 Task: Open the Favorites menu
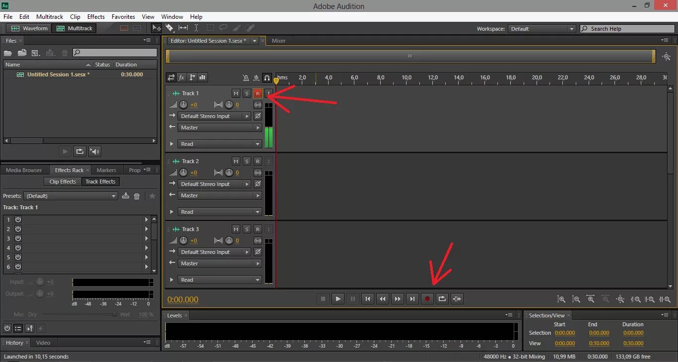(123, 17)
